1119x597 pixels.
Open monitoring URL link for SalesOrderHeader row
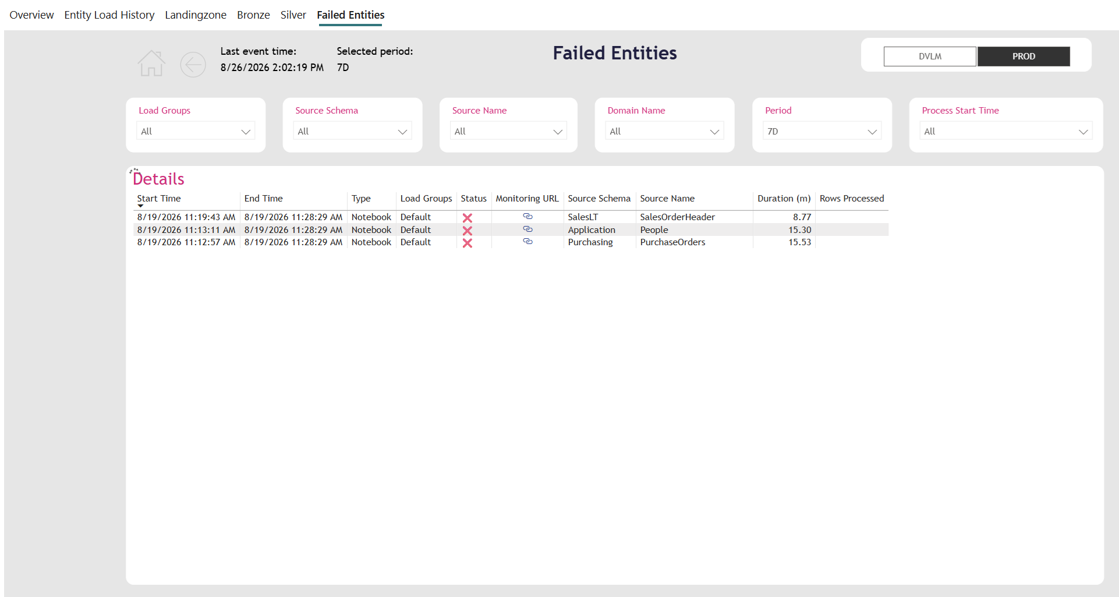(527, 217)
